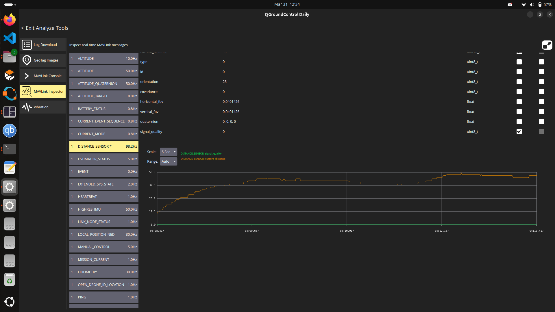Open Visual Studio Code from the dock

[10, 38]
